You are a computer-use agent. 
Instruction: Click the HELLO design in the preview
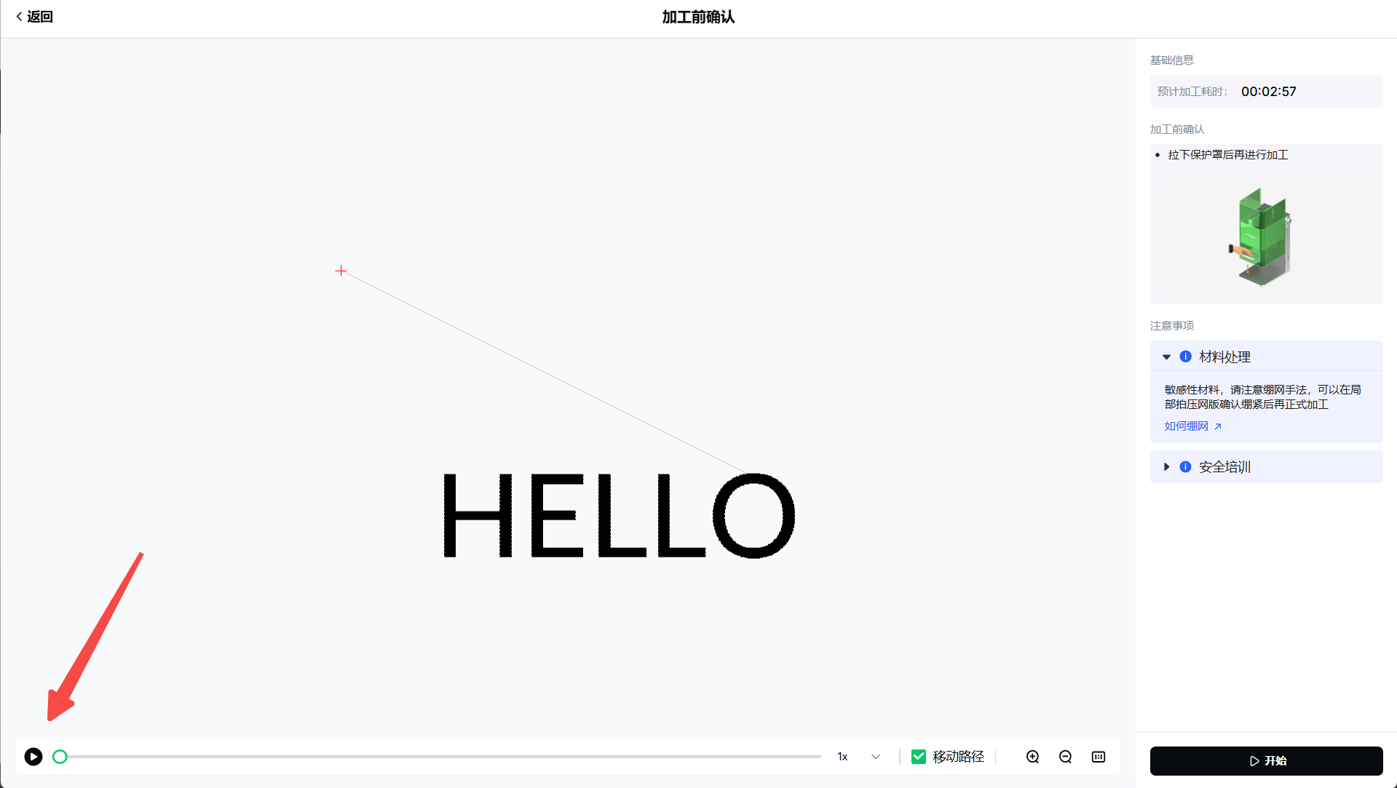click(x=619, y=515)
